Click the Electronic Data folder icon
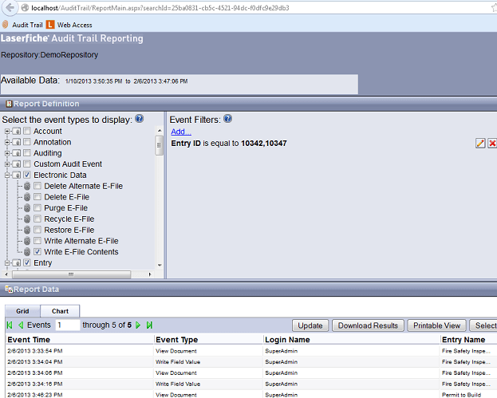This screenshot has height=398, width=497. pos(17,175)
